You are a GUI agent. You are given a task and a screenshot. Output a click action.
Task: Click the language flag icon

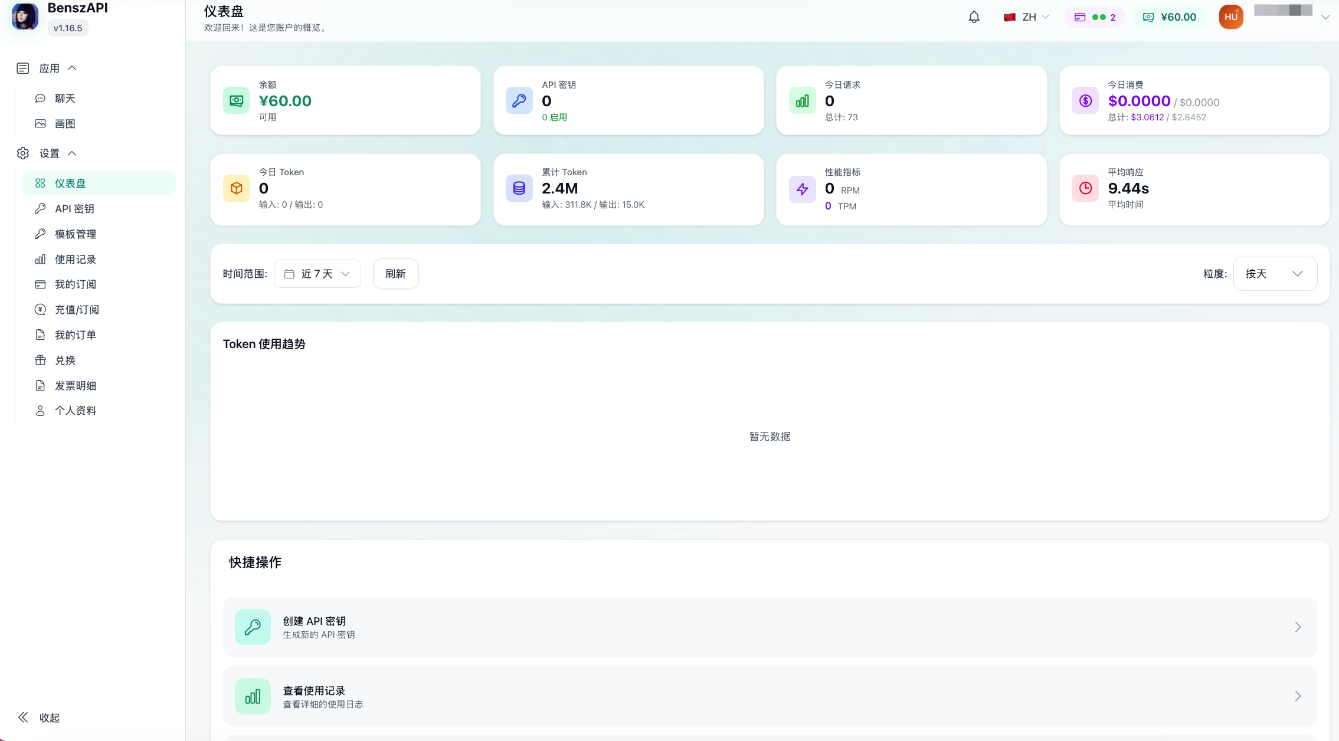pos(1010,17)
